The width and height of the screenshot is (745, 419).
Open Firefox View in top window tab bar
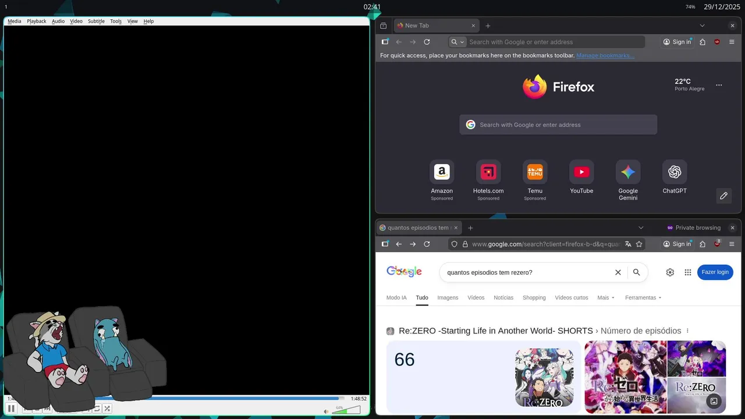coord(384,26)
